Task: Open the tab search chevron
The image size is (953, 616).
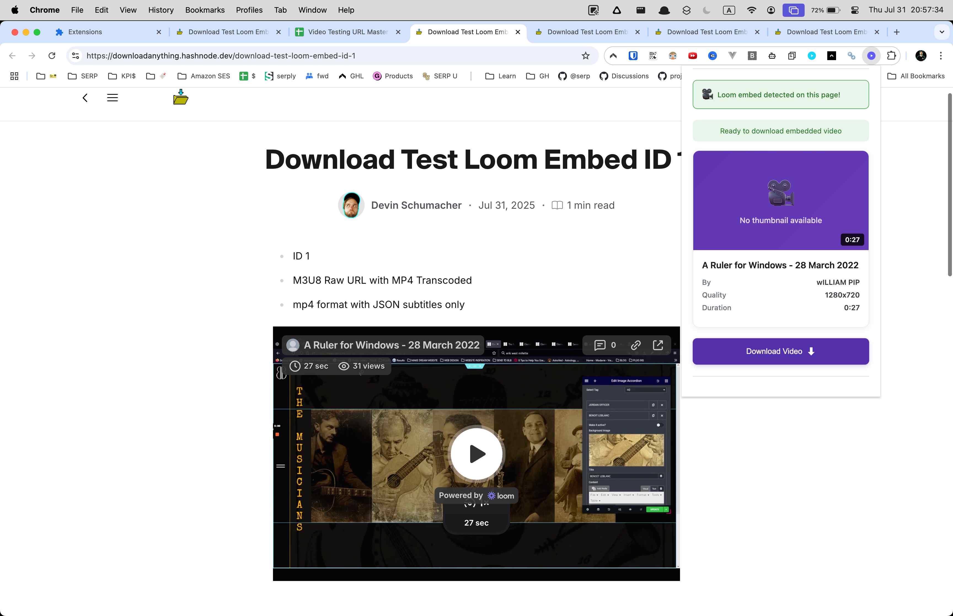Action: pos(942,32)
